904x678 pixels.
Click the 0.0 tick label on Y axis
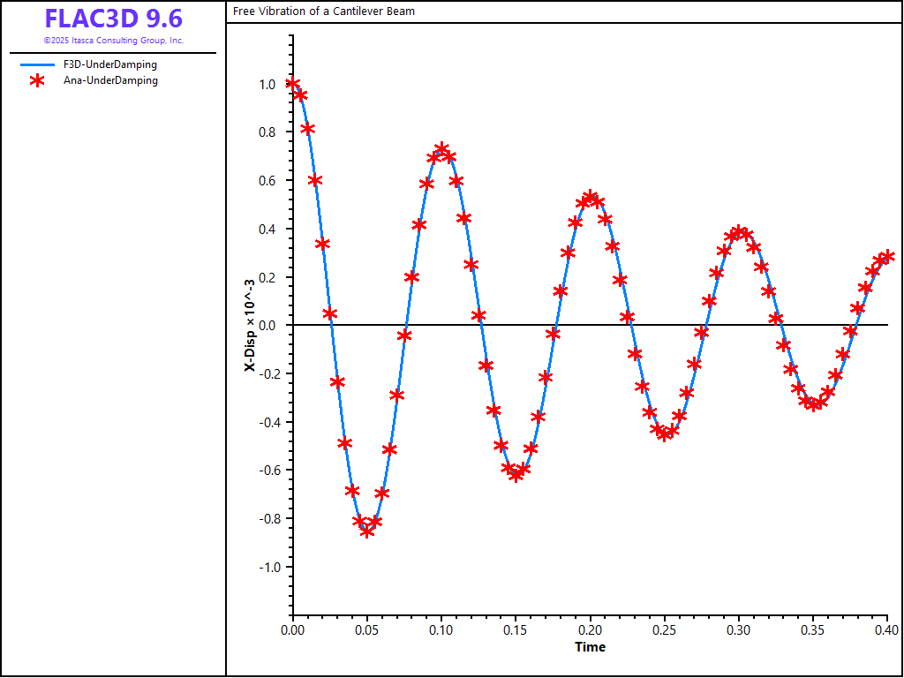tap(267, 326)
